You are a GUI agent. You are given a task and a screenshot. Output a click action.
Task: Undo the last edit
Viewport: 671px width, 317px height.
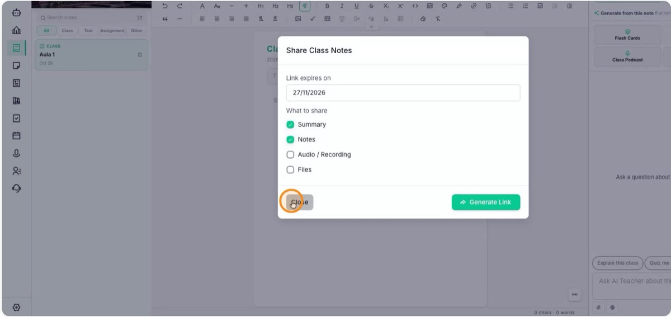click(x=165, y=6)
